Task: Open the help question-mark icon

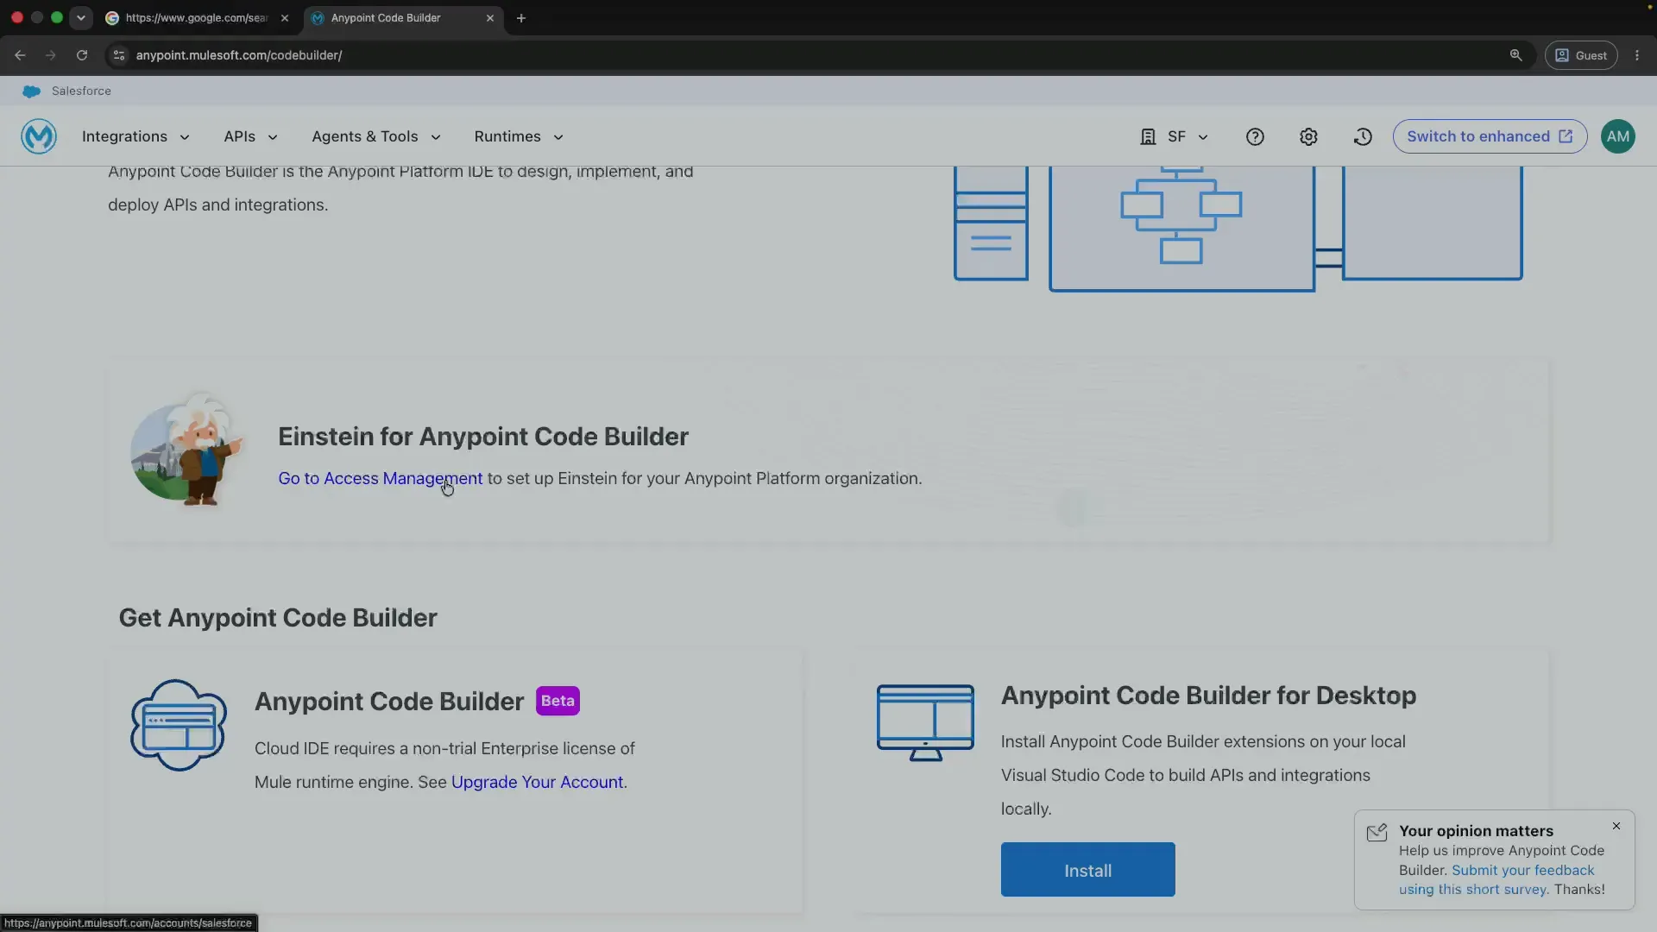Action: point(1255,136)
